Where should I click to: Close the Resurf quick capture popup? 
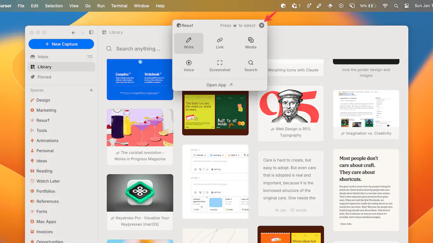(x=261, y=25)
